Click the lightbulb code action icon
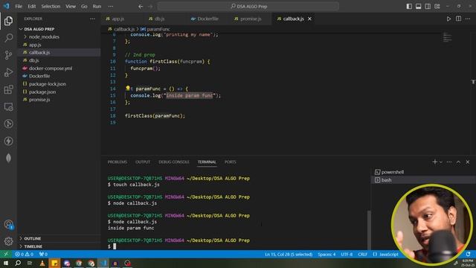Viewport: 476px width, 268px height. [x=128, y=88]
